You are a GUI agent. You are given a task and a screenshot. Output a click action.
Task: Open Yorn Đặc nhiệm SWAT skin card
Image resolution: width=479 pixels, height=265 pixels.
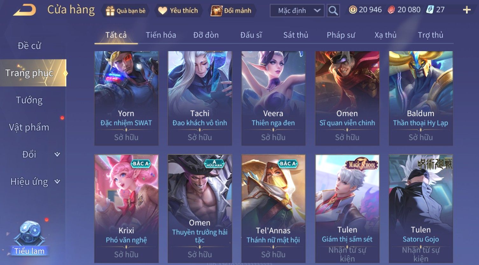[126, 98]
